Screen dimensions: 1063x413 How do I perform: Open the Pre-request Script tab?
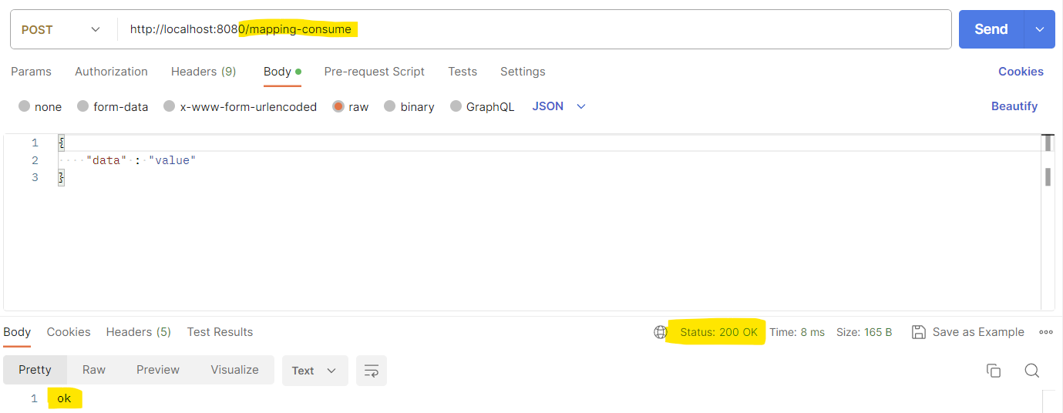(374, 72)
